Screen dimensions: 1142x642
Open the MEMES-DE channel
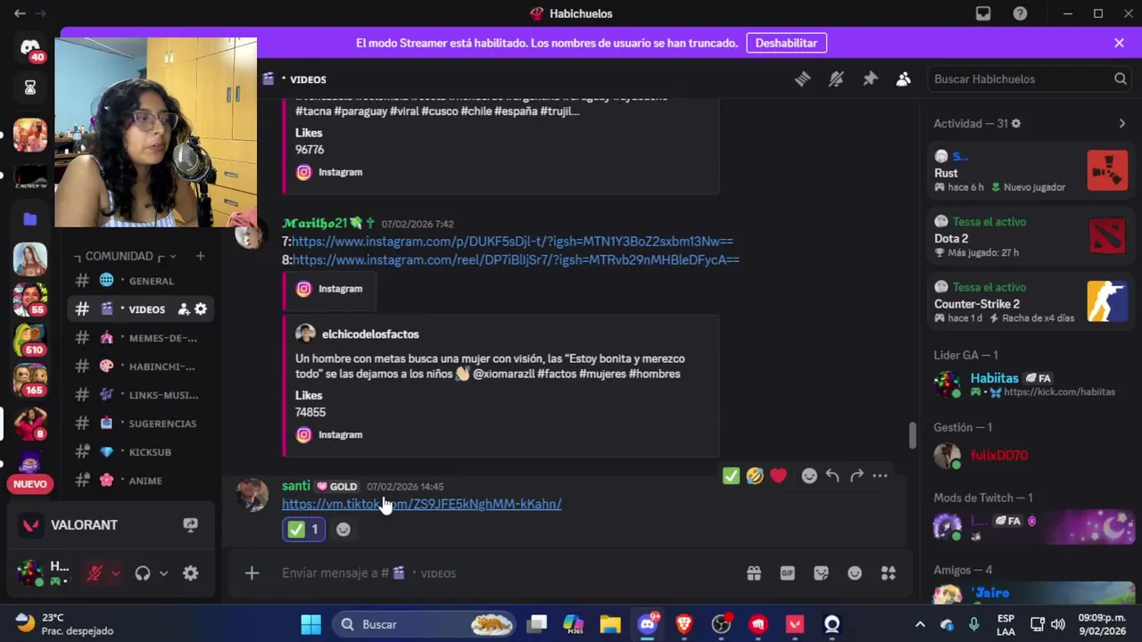tap(141, 338)
